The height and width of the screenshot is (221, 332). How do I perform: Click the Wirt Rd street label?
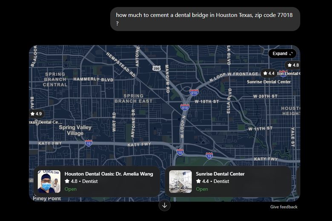[x=114, y=122]
